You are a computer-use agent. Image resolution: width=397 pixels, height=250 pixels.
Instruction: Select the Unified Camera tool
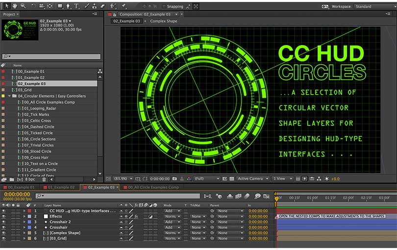coord(42,6)
